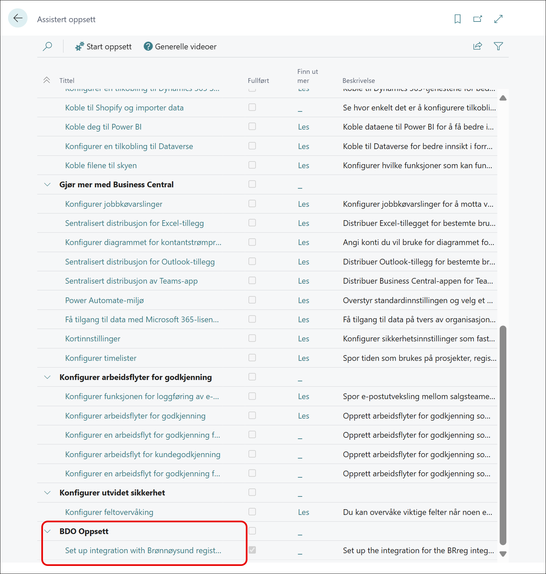546x574 pixels.
Task: Click Les link for Power Automate-miljø
Action: click(304, 300)
